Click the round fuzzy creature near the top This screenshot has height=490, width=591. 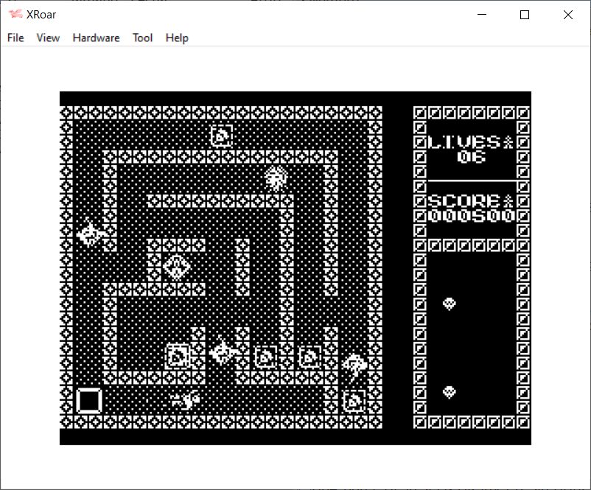coord(276,178)
